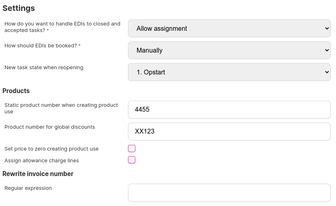Click the 'Regular expression' label
Screen dimensions: 336x206
(x=28, y=188)
